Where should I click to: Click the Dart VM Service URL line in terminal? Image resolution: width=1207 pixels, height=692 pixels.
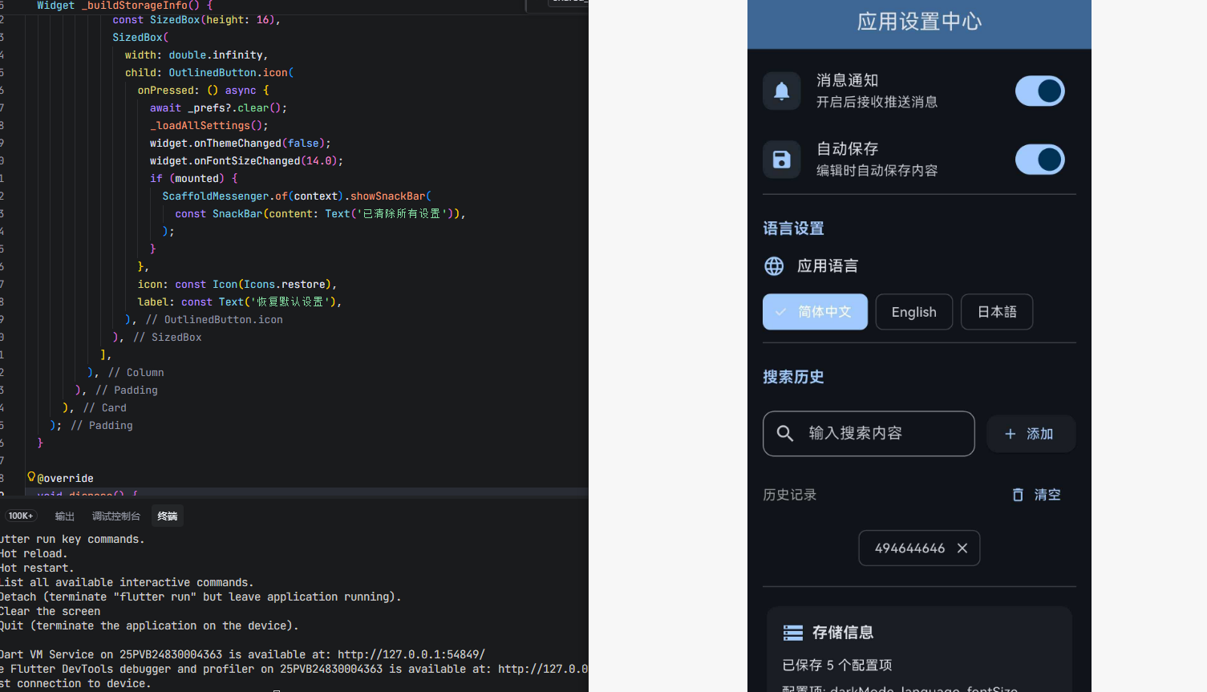(x=242, y=654)
